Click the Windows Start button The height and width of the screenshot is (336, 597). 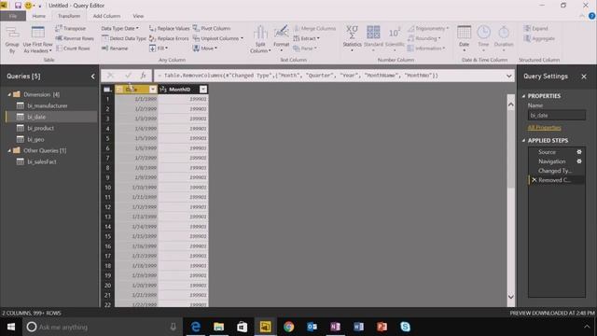click(11, 327)
